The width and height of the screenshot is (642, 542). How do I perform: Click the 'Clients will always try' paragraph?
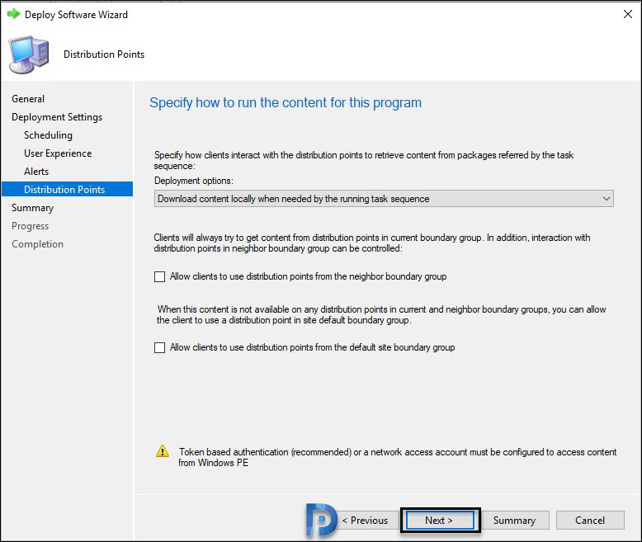[372, 243]
